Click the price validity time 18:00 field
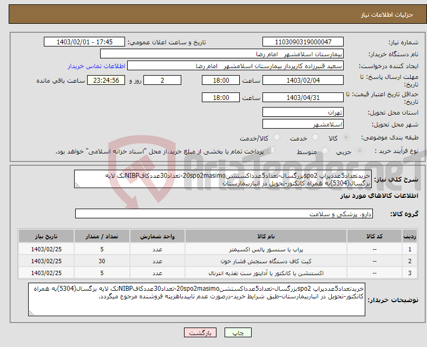This screenshot has width=427, height=347. [221, 97]
